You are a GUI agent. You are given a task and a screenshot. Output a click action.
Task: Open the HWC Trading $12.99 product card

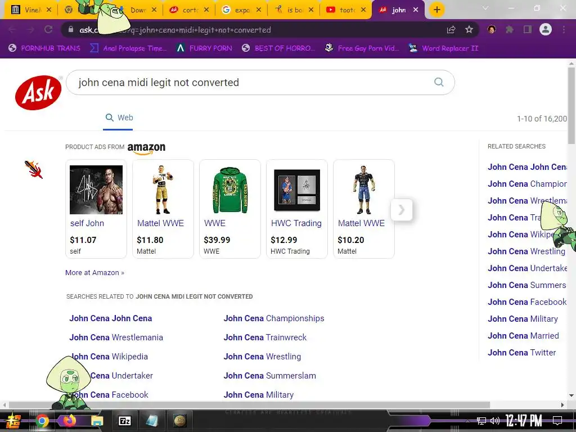coord(297,209)
